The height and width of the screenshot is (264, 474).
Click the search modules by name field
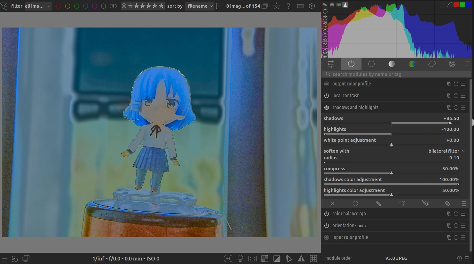[396, 74]
